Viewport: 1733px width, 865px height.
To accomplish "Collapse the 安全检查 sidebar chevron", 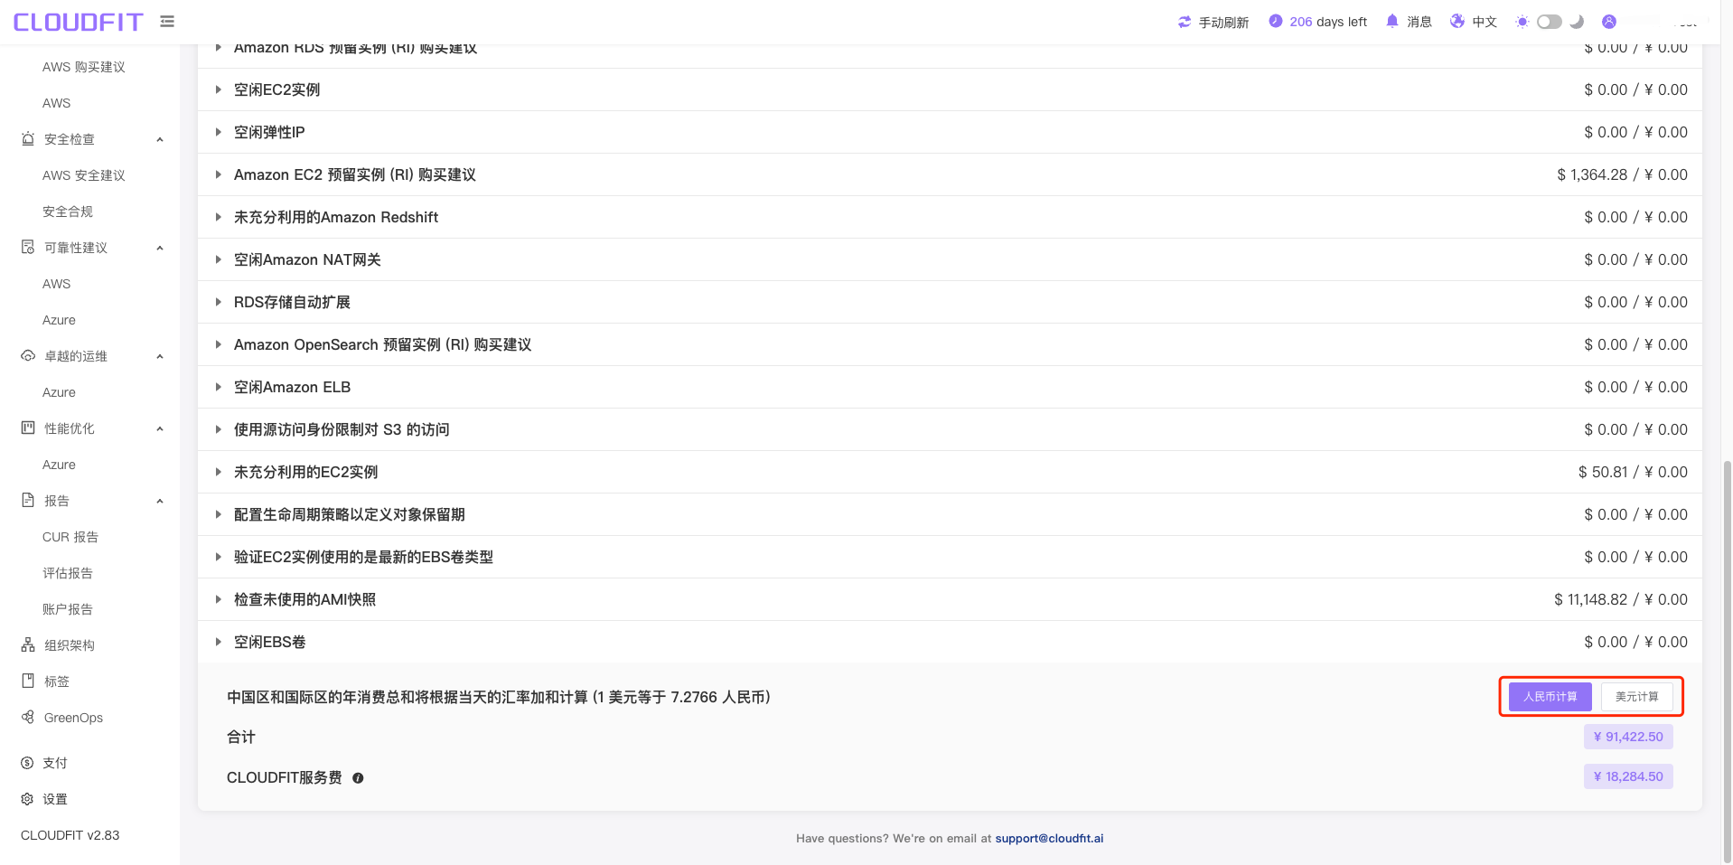I will coord(160,139).
